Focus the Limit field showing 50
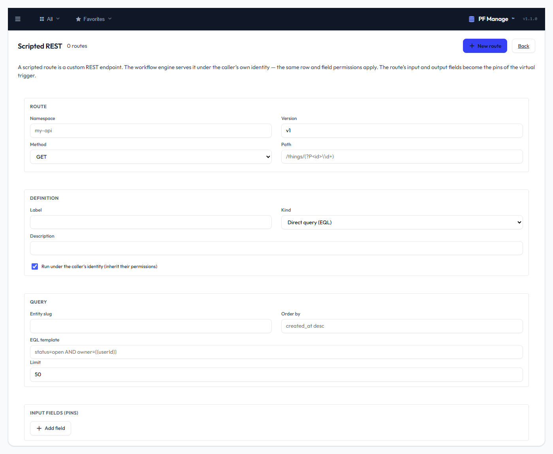Image resolution: width=553 pixels, height=454 pixels. tap(276, 375)
